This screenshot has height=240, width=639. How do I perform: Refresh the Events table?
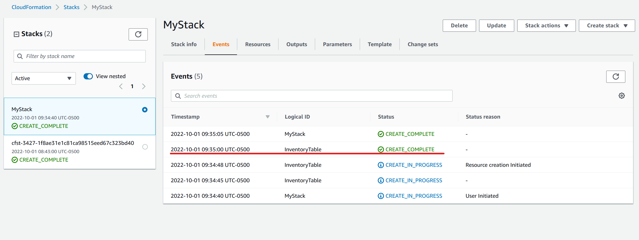tap(616, 77)
